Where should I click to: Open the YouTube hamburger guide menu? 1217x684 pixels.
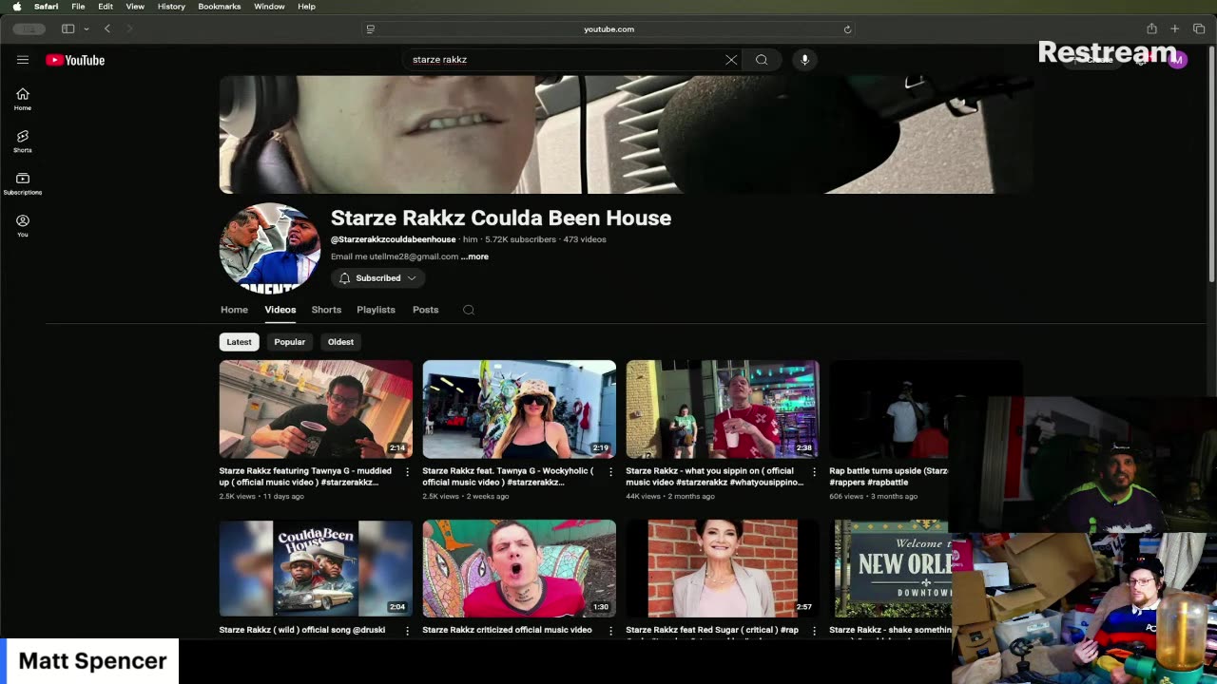click(23, 60)
